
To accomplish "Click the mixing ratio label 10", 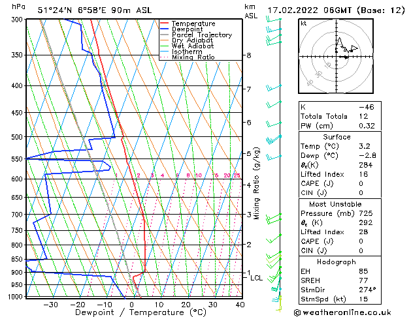I will coord(199,175).
